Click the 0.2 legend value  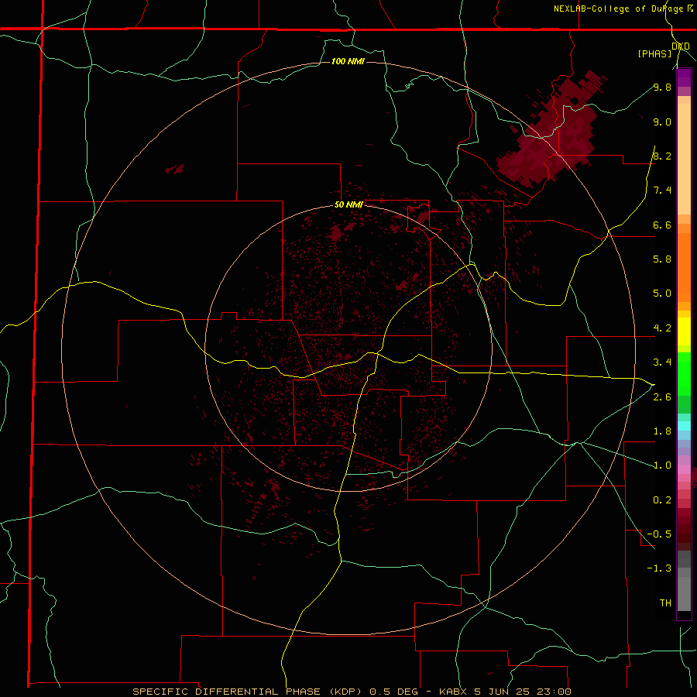(x=662, y=500)
